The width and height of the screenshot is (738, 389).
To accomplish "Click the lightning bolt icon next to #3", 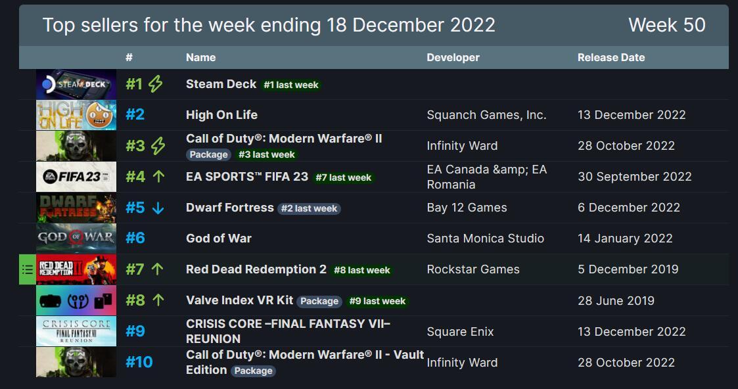I will click(158, 146).
